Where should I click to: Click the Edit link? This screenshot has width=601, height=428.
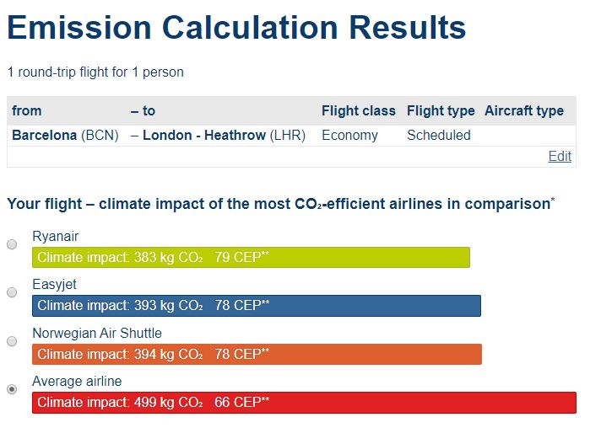tap(560, 157)
